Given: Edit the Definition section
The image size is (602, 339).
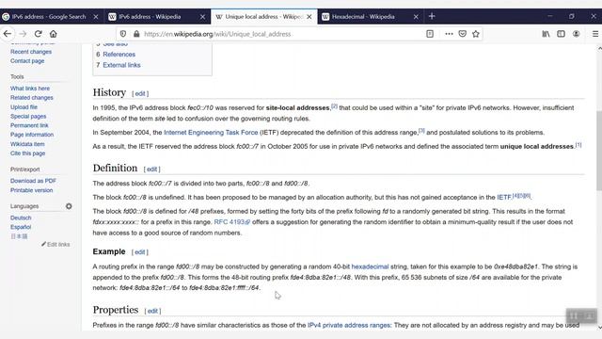Looking at the screenshot, I should click(x=152, y=169).
